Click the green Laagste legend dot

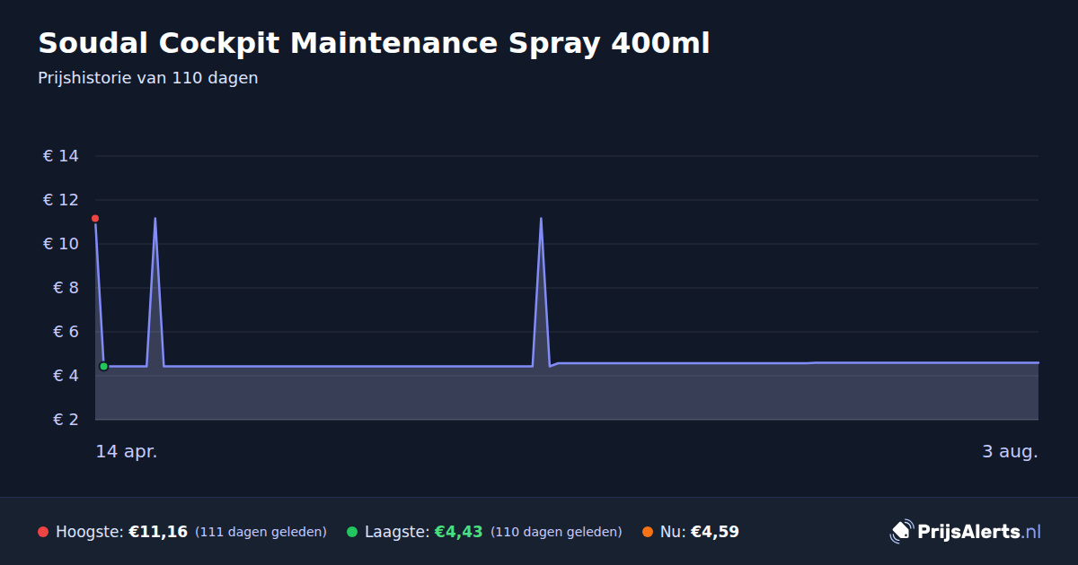tap(352, 532)
